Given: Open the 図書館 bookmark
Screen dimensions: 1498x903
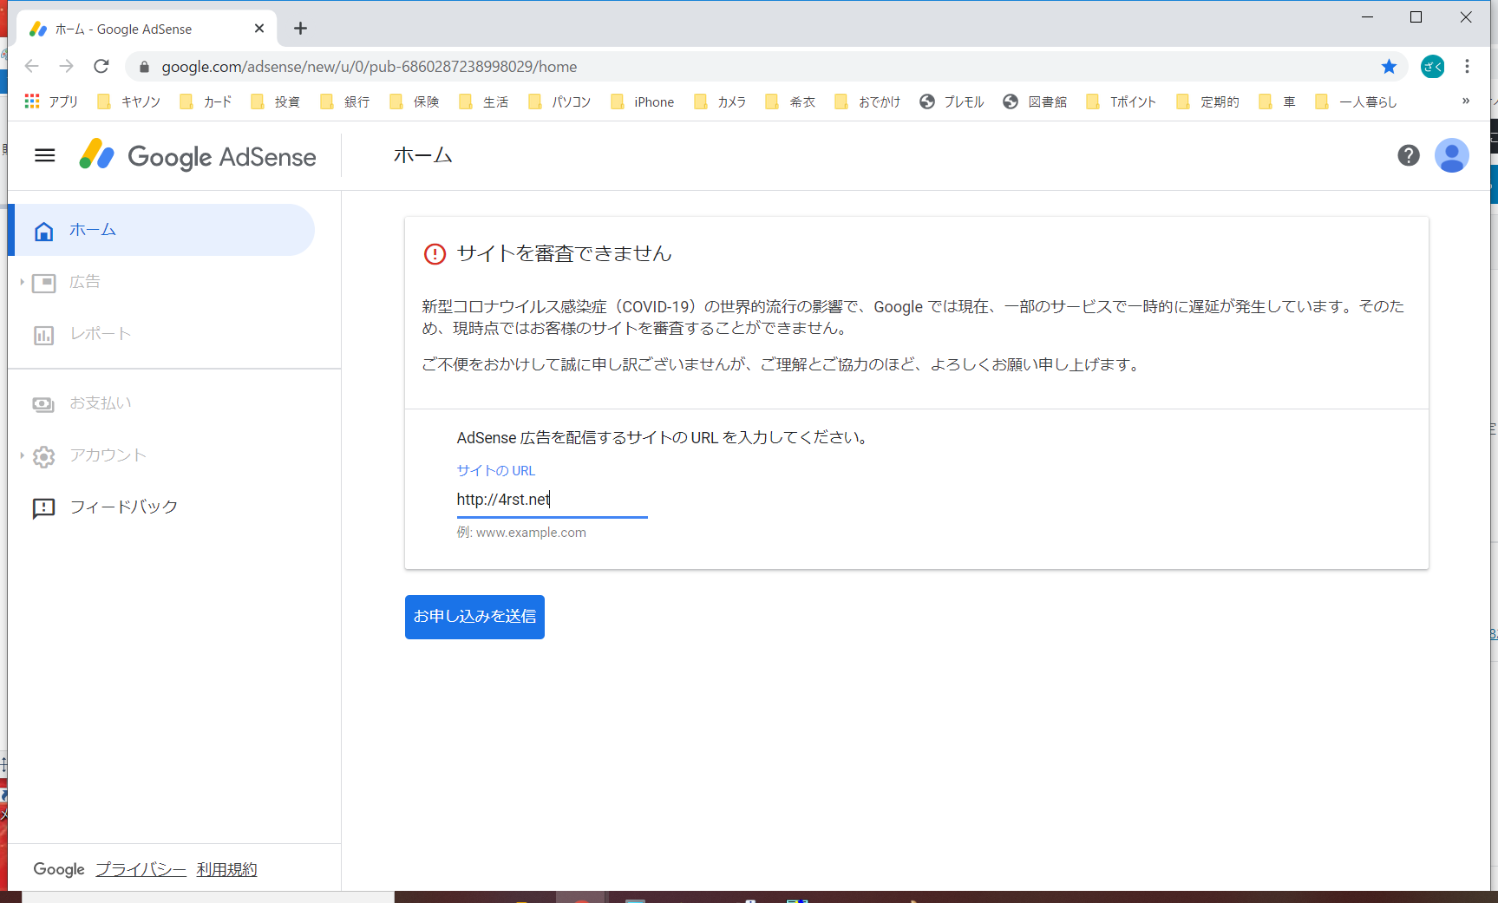Looking at the screenshot, I should pos(1035,101).
